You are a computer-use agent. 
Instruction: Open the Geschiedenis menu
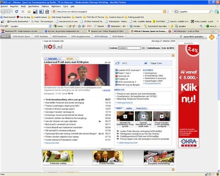(x=33, y=6)
